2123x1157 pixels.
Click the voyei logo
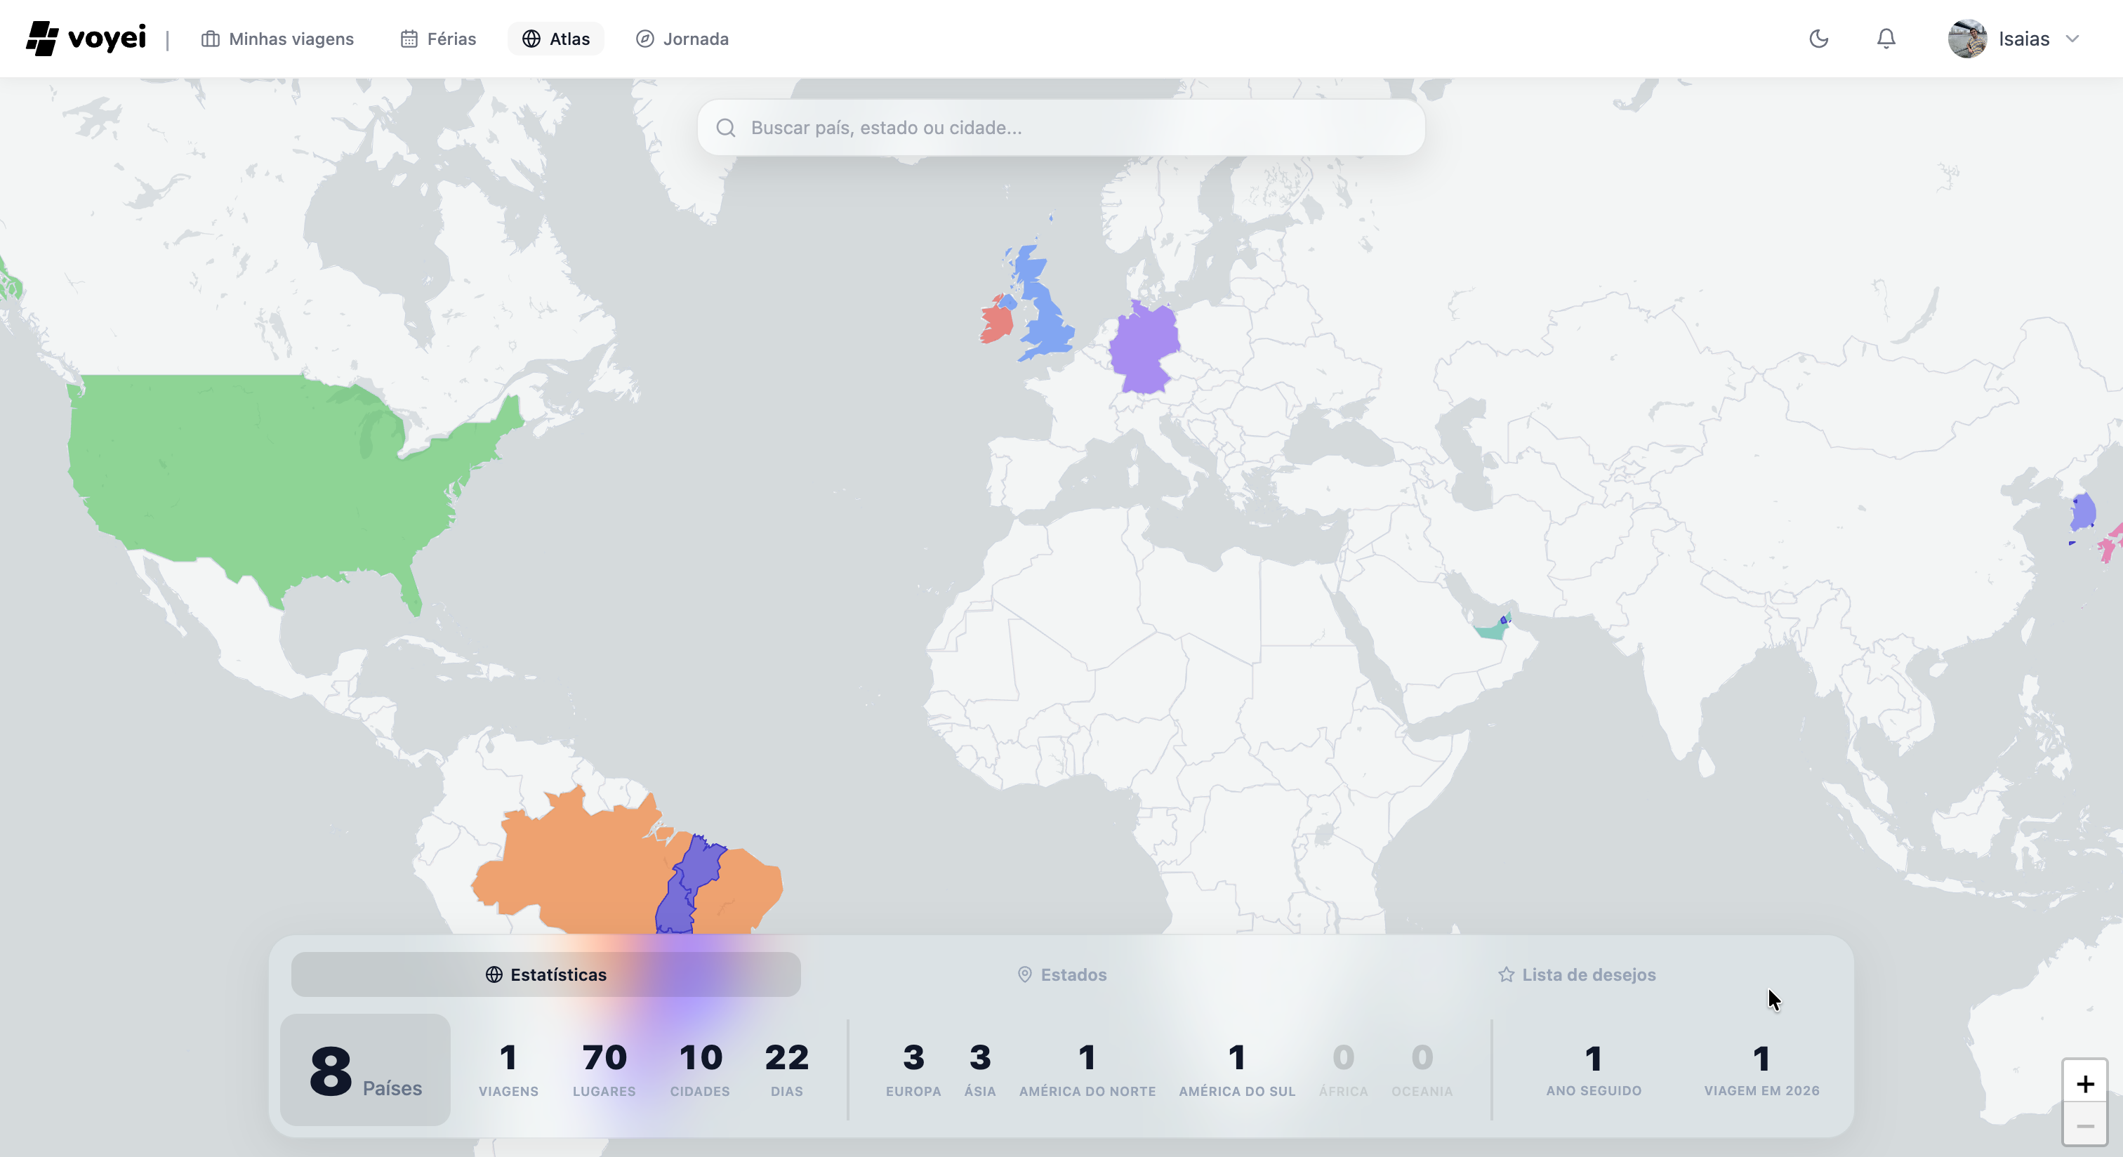86,38
